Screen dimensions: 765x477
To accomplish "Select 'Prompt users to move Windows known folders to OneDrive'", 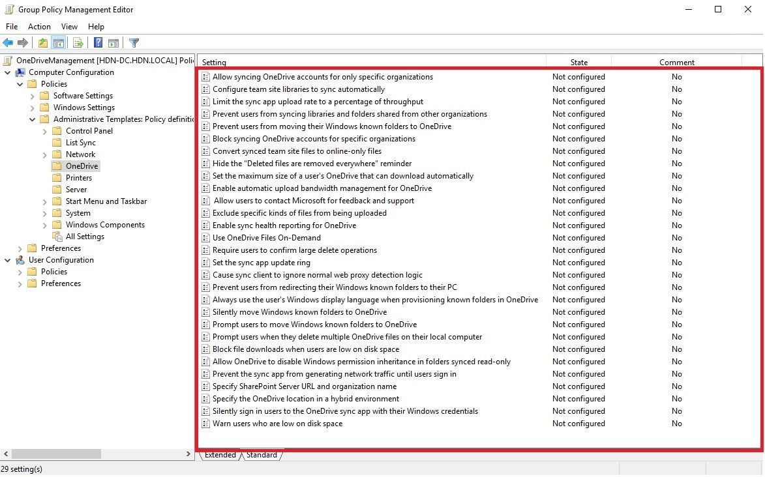I will pyautogui.click(x=315, y=325).
